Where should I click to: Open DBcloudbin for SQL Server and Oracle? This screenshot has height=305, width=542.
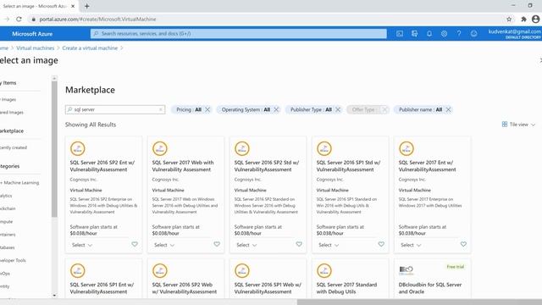coord(430,288)
